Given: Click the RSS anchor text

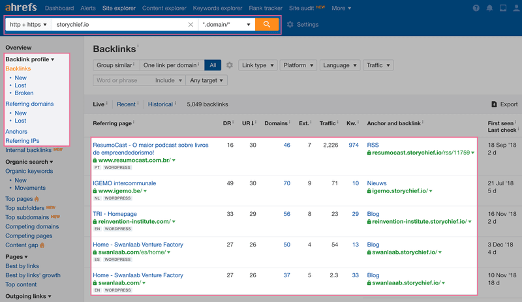Looking at the screenshot, I should [x=373, y=145].
